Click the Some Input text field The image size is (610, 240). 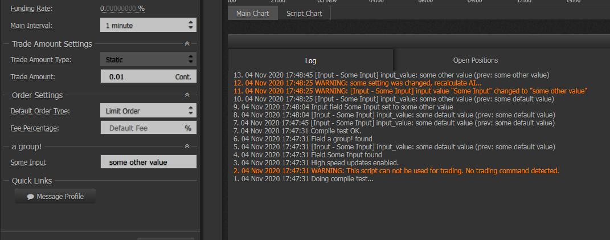148,162
